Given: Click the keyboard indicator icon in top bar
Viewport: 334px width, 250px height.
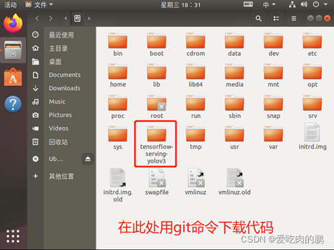Looking at the screenshot, I should coord(248,4).
